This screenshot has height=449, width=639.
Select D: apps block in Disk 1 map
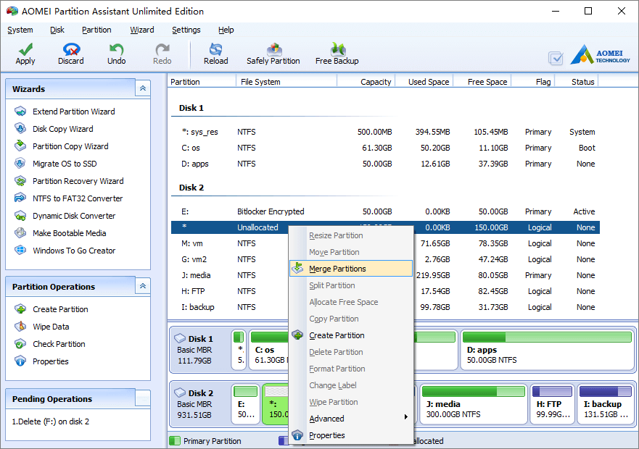(x=548, y=350)
